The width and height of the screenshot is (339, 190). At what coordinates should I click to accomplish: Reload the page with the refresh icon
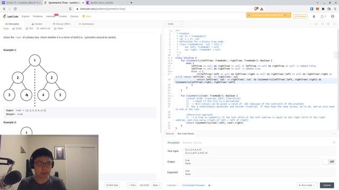(15, 9)
